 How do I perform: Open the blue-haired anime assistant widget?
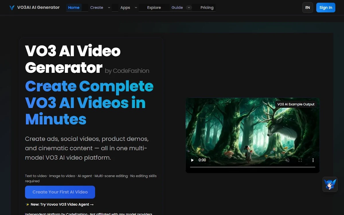coord(330,184)
